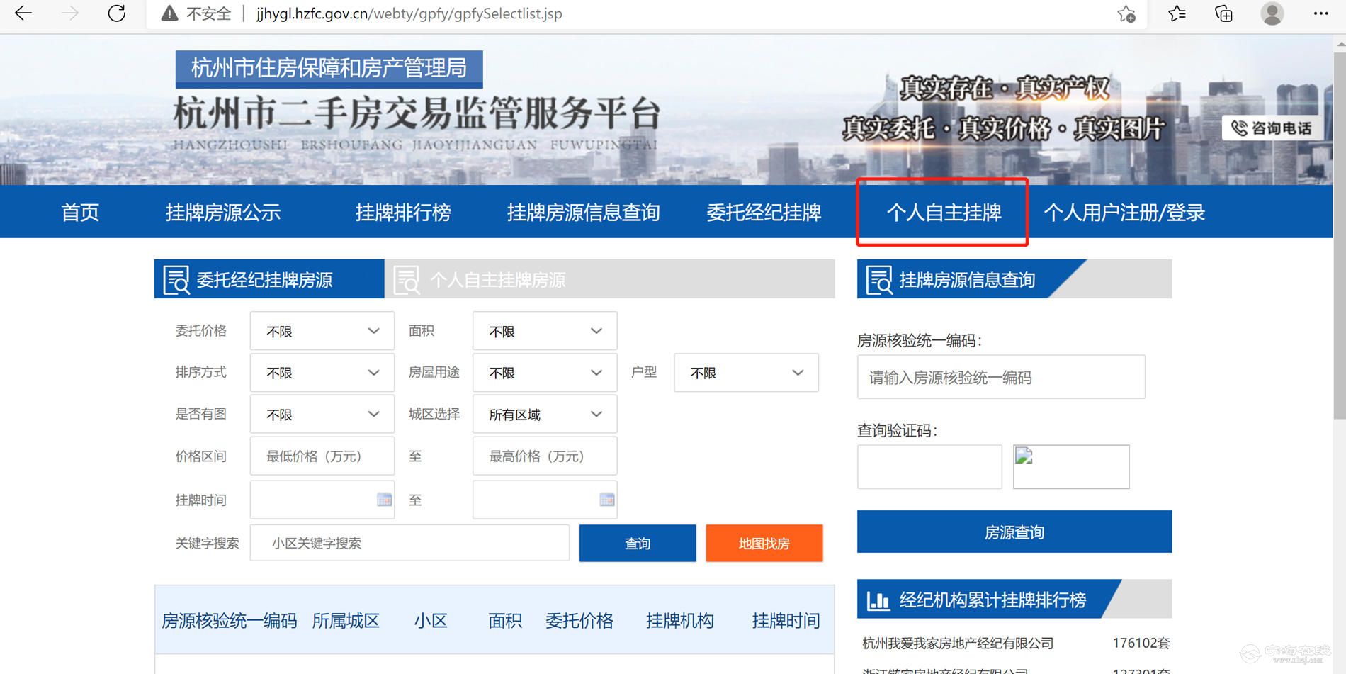Go to 挂牌排行榜 menu item

(x=402, y=212)
